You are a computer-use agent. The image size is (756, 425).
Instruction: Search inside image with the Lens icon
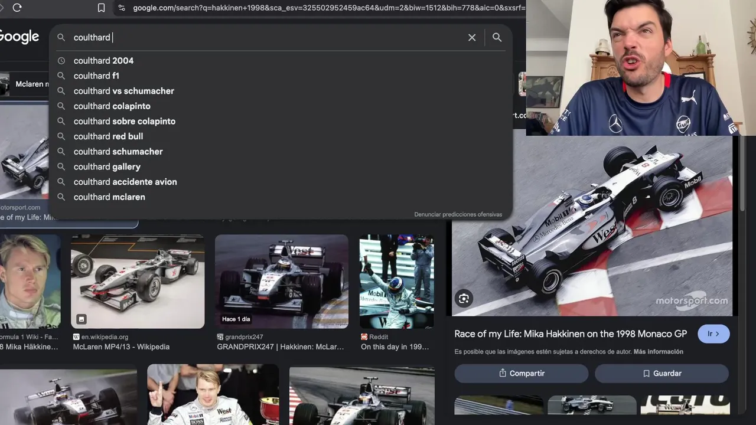pyautogui.click(x=464, y=299)
